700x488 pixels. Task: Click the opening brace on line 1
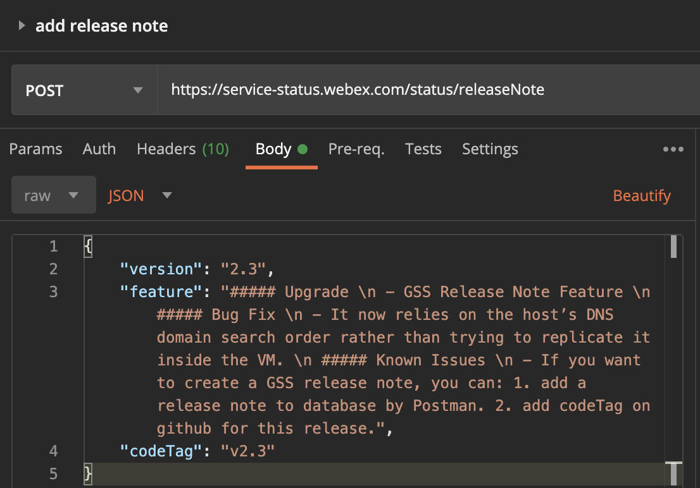pyautogui.click(x=88, y=247)
